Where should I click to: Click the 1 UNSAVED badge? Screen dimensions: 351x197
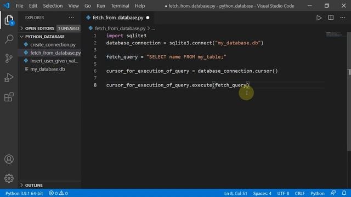(x=69, y=28)
